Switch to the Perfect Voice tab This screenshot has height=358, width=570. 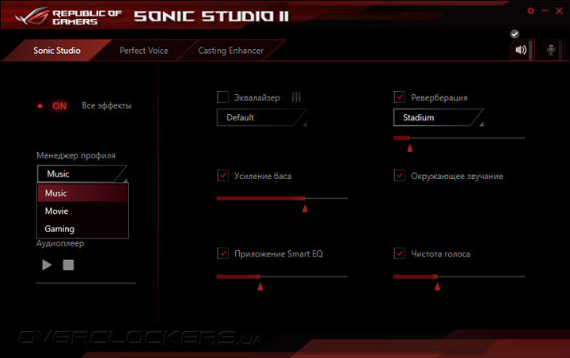[144, 51]
